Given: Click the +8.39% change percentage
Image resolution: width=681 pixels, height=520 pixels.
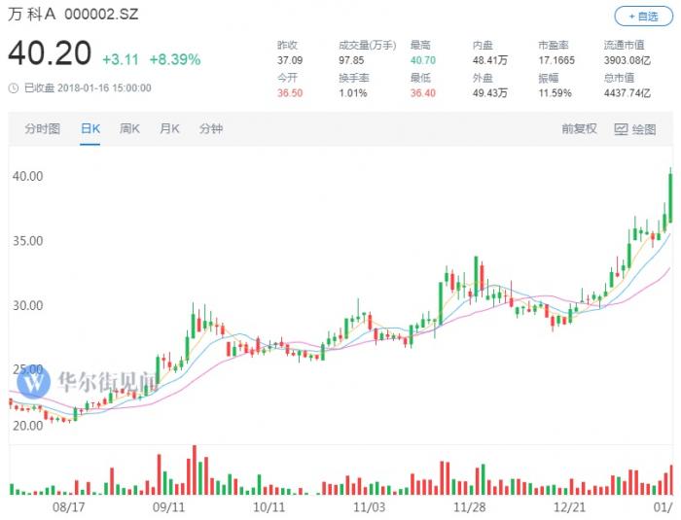Looking at the screenshot, I should coord(175,59).
